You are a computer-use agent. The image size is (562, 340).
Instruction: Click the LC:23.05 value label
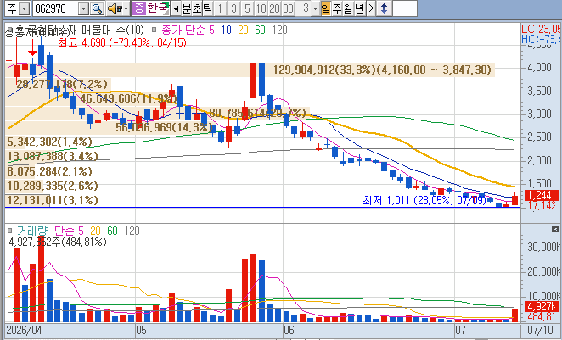[x=542, y=29]
